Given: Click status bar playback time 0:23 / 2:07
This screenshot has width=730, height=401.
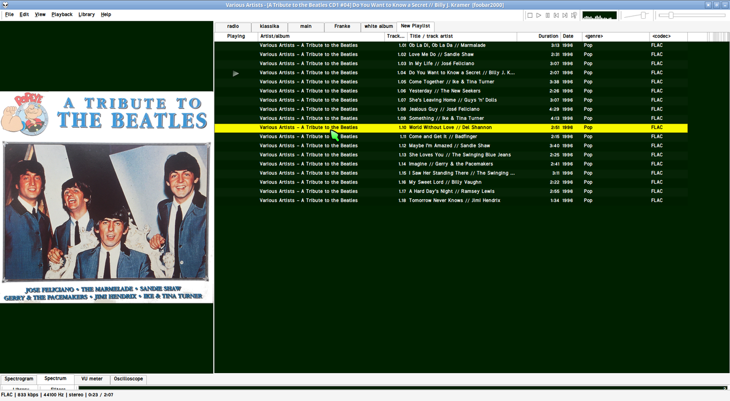Looking at the screenshot, I should pyautogui.click(x=101, y=395).
